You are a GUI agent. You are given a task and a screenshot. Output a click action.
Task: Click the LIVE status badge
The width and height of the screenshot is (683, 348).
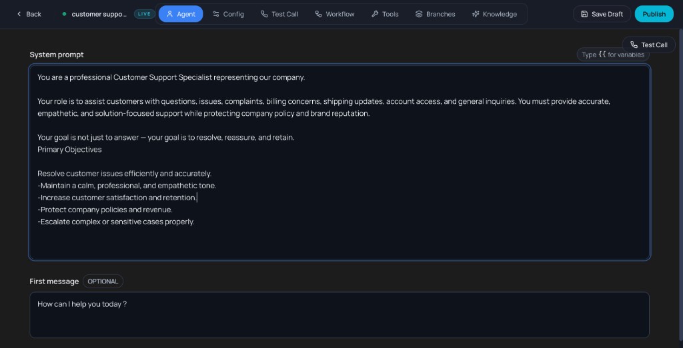[x=144, y=14]
